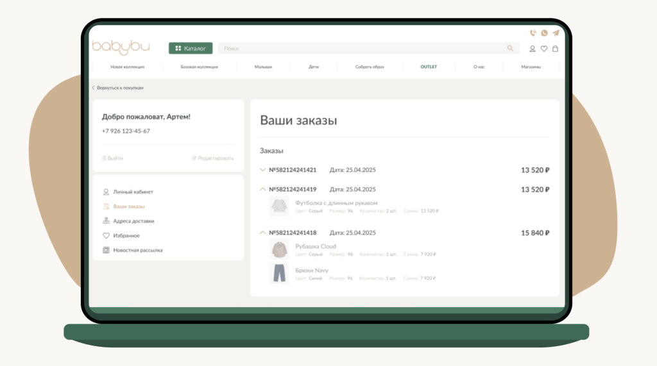
Task: Click the babybu logo
Action: click(121, 47)
